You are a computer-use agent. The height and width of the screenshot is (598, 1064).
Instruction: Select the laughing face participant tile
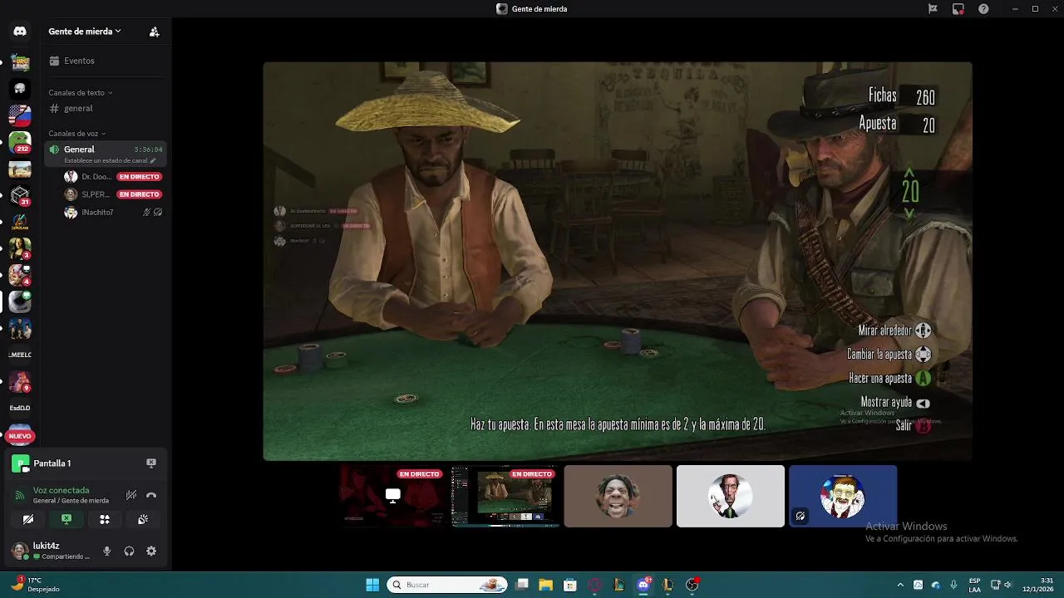click(618, 496)
